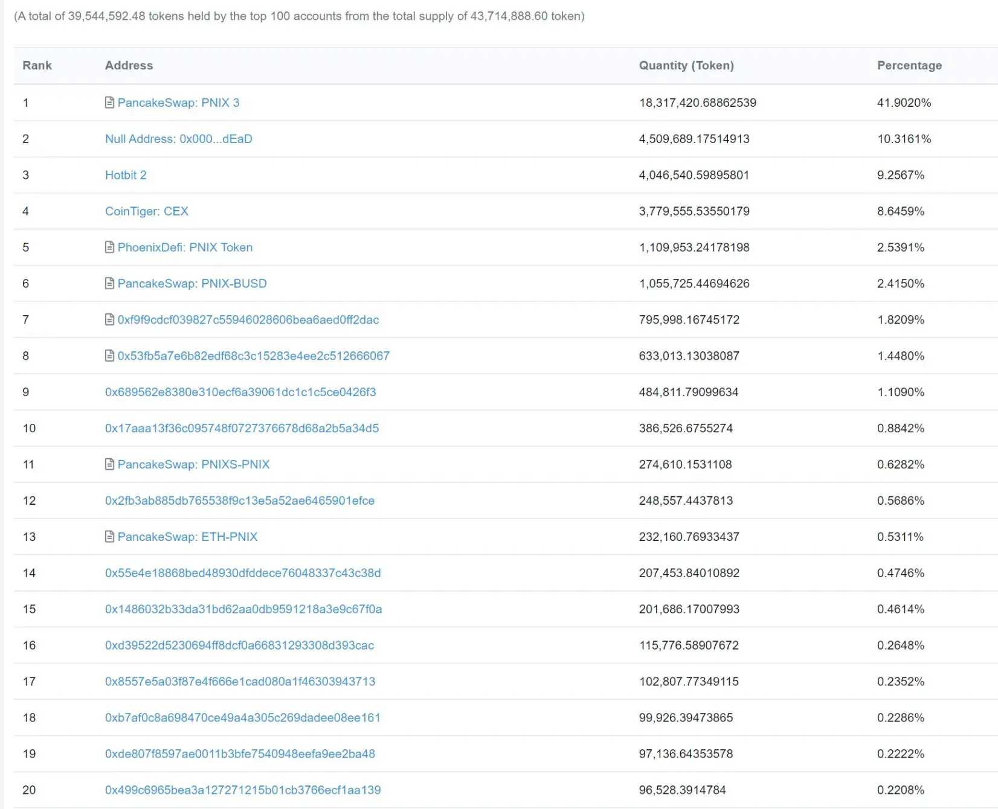998x809 pixels.
Task: Click percentage 41.9020%
Action: pos(904,103)
